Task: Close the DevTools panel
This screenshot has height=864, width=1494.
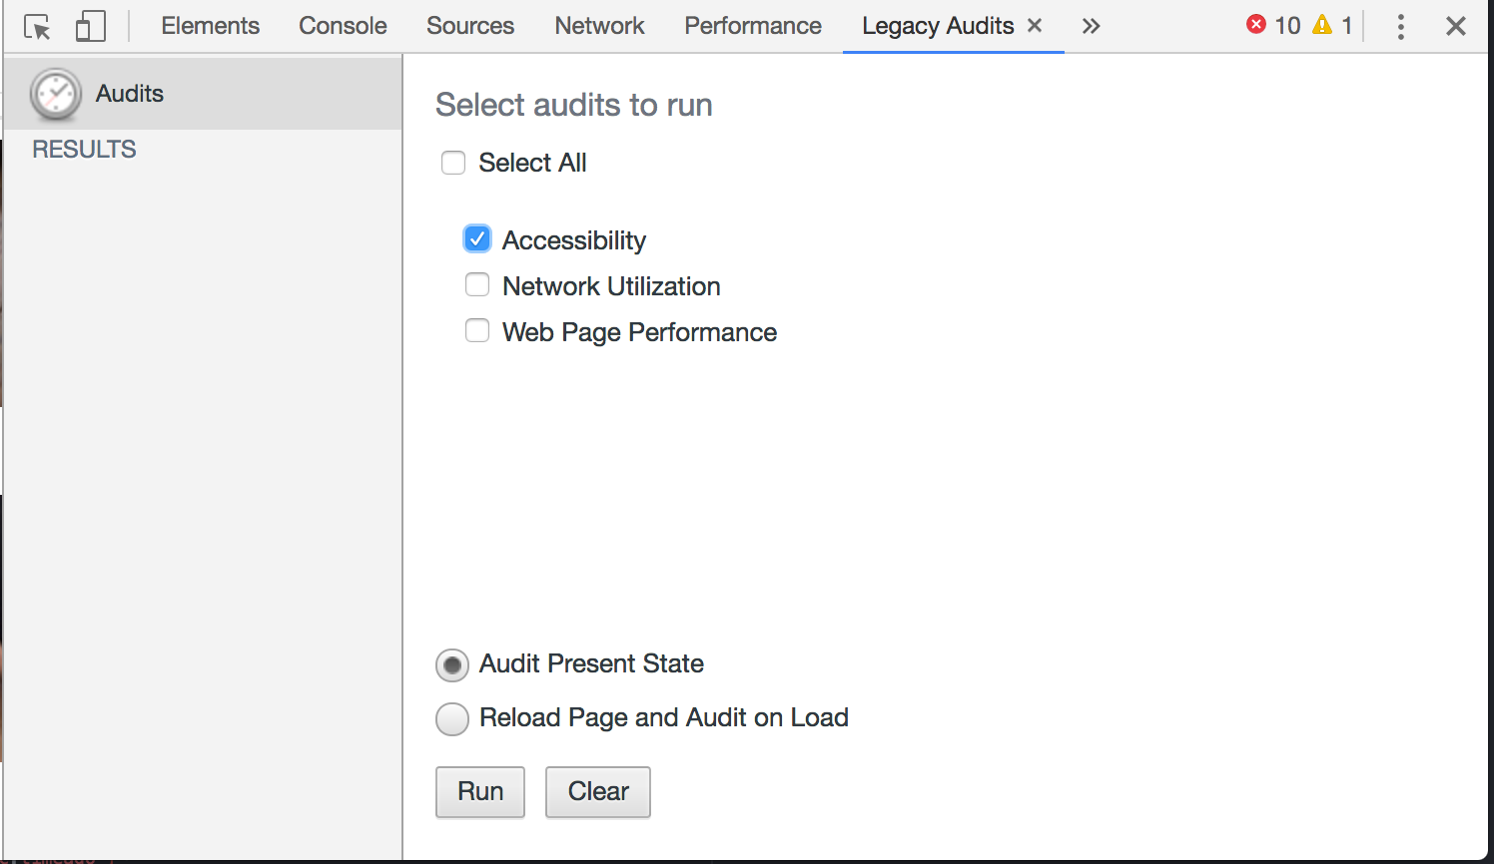Action: point(1456,27)
